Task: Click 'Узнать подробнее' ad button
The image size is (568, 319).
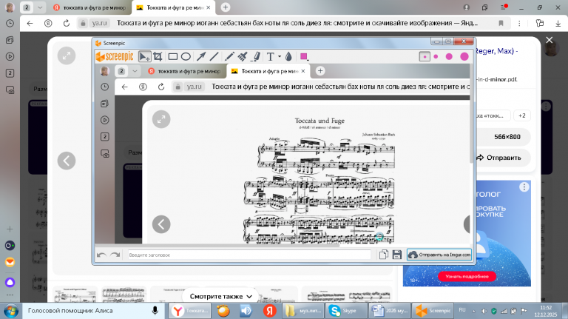Action: point(467,277)
